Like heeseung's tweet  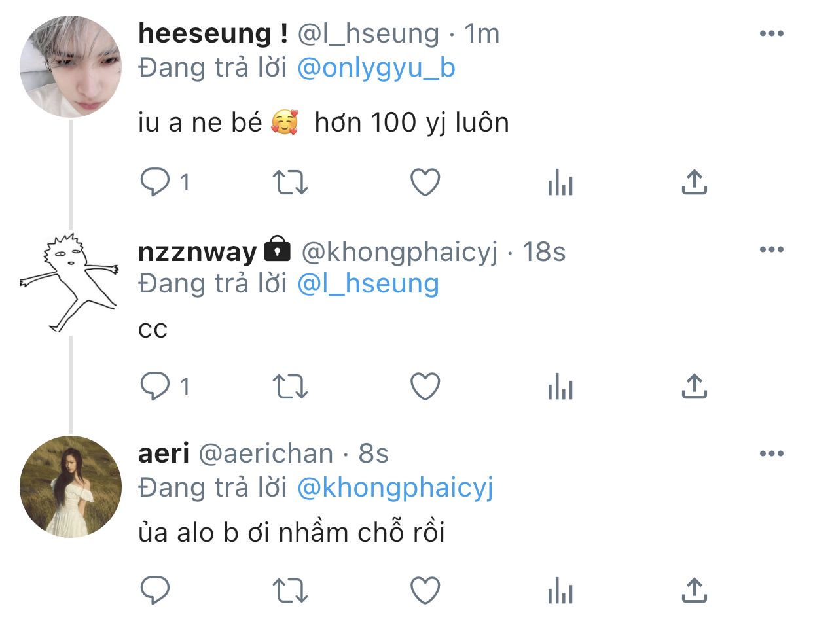pos(425,183)
